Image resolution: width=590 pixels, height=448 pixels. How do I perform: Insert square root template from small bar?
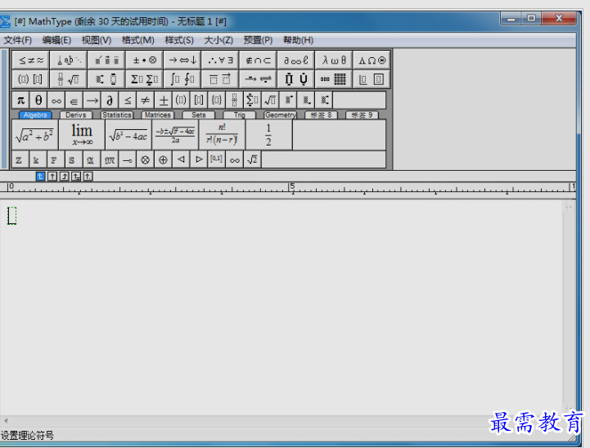270,101
